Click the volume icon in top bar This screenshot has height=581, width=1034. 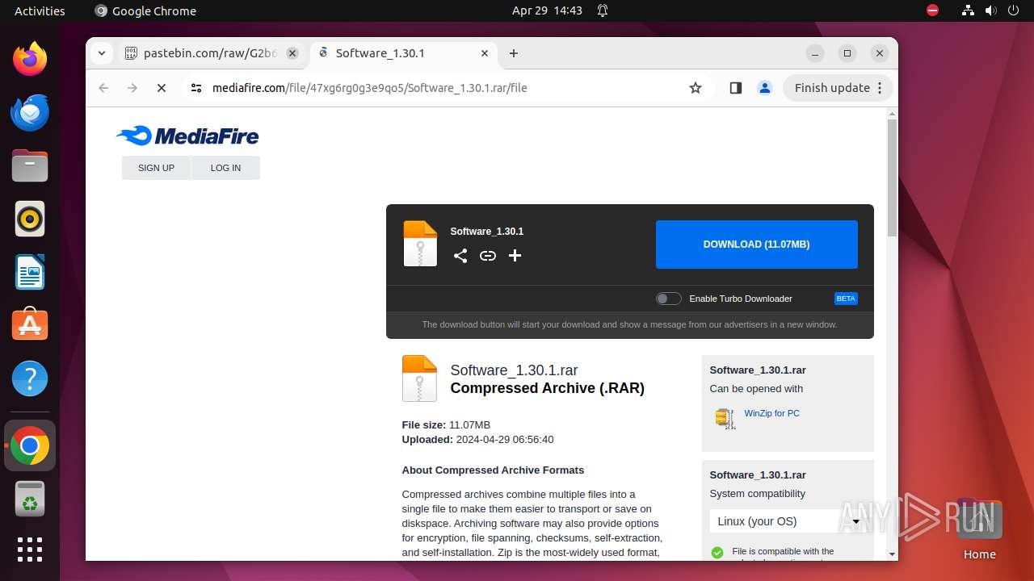pos(990,10)
